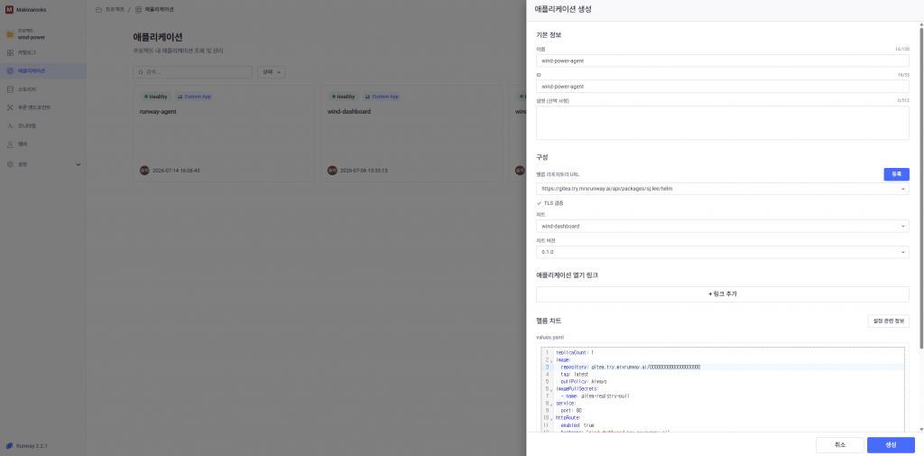Open the wind-power project folder icon
This screenshot has width=924, height=456.
(x=9, y=33)
